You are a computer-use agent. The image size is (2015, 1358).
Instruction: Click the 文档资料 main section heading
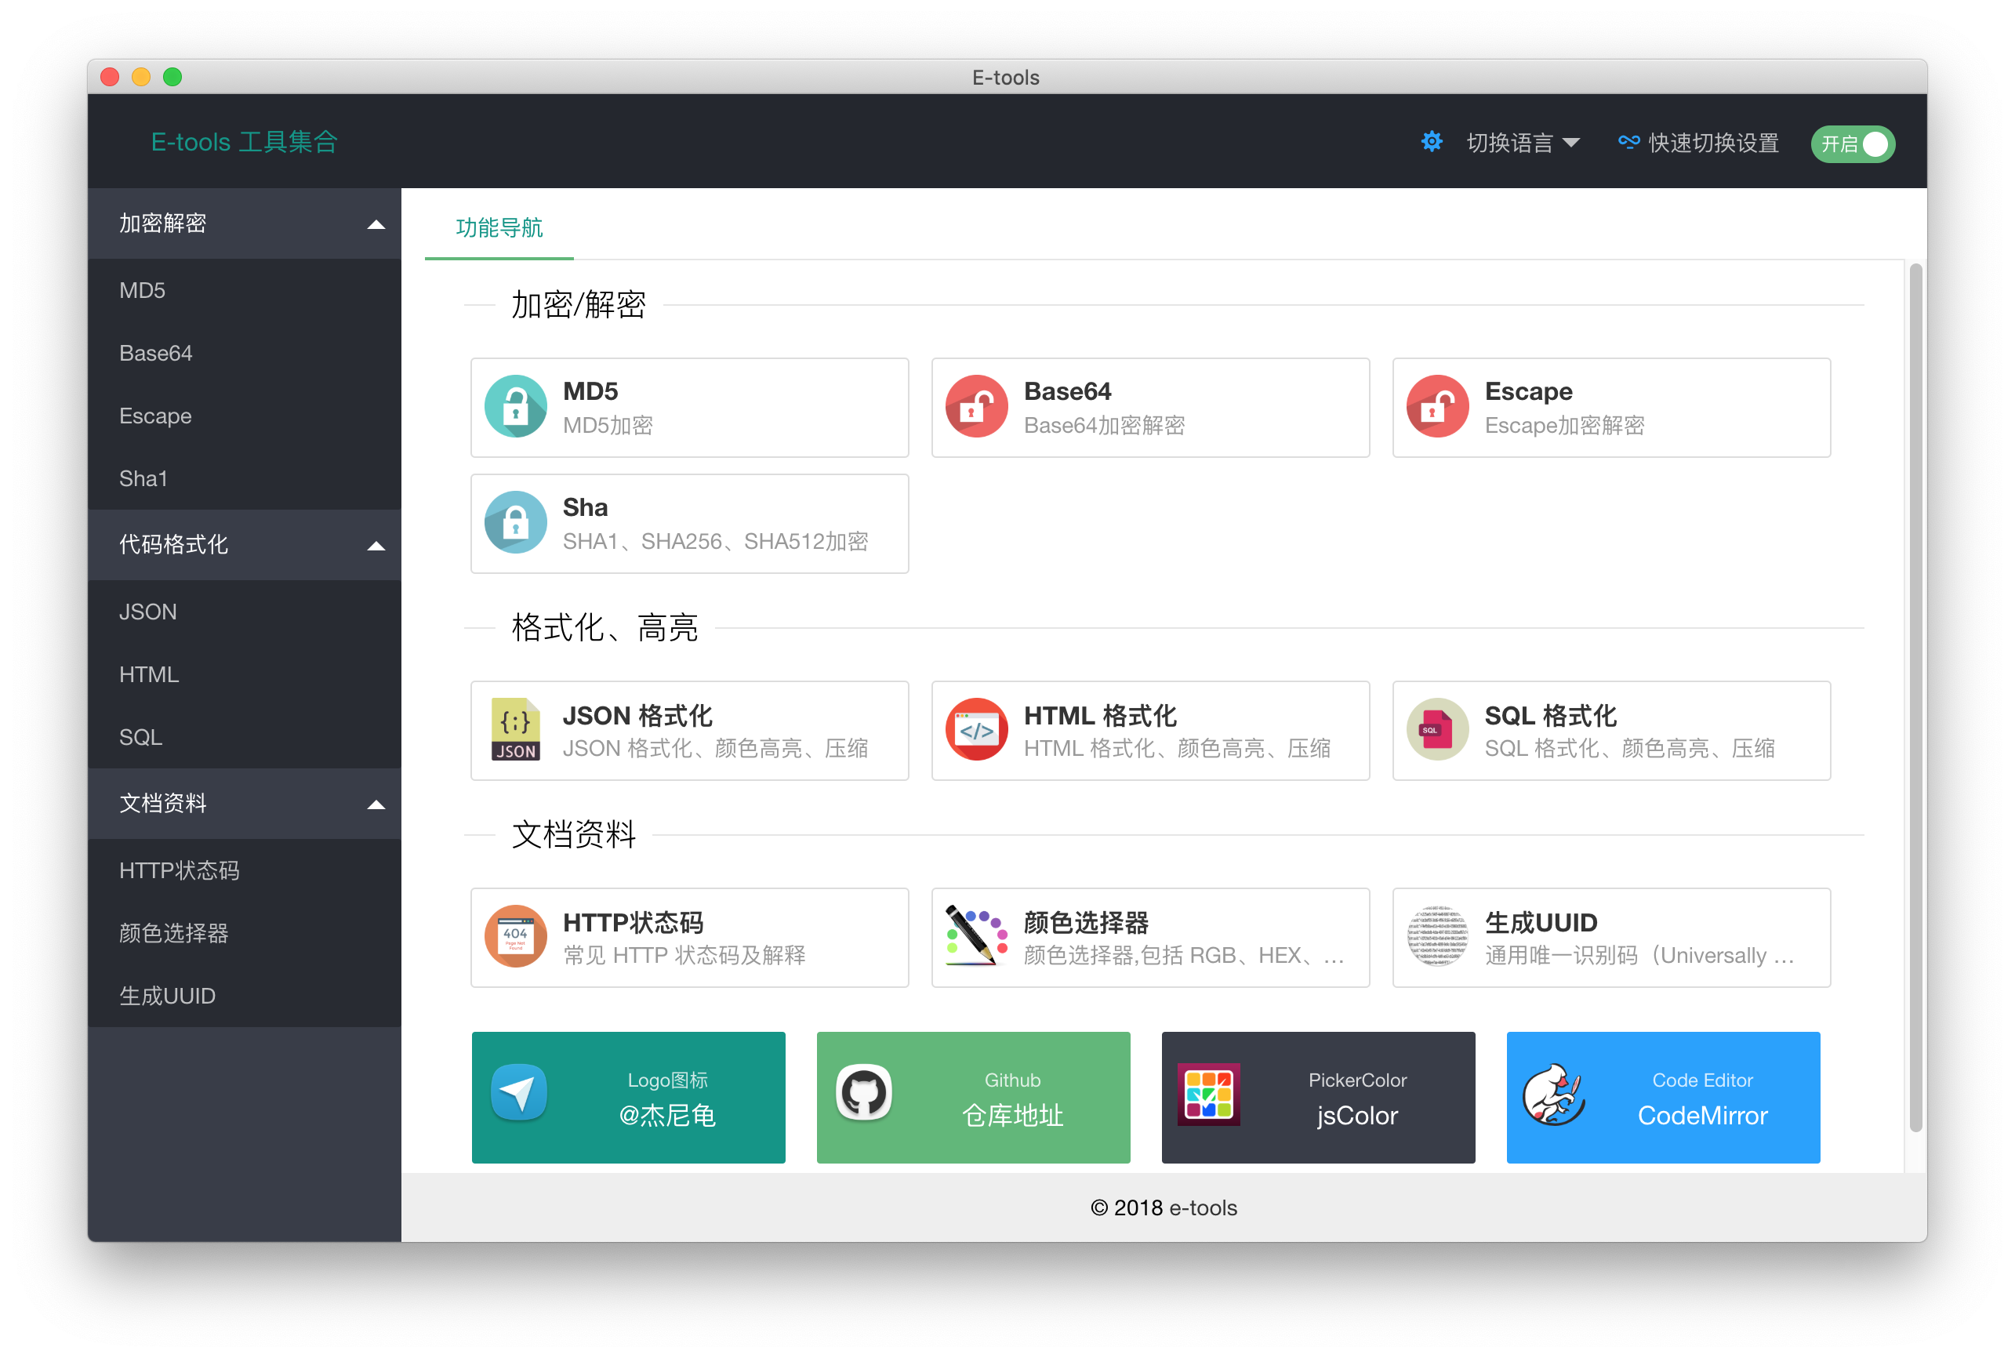573,835
